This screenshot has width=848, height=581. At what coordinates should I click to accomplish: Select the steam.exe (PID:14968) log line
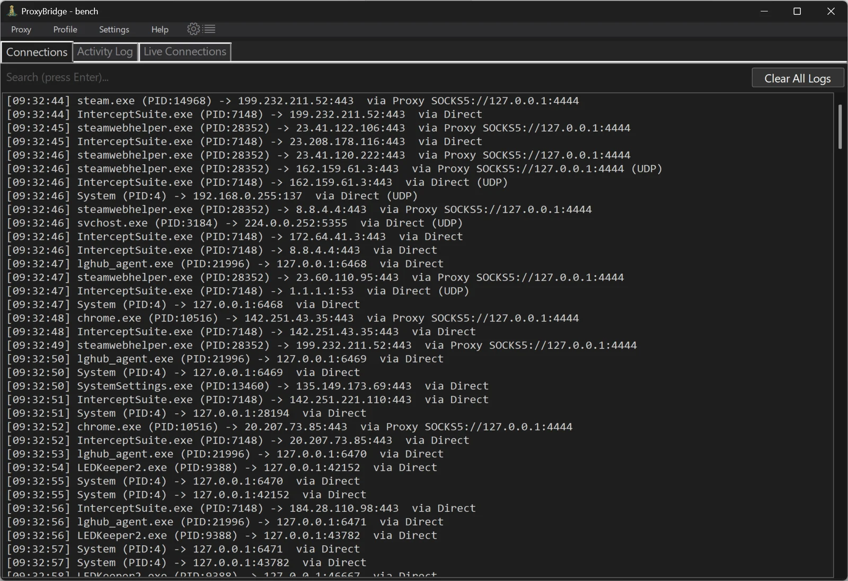pyautogui.click(x=293, y=101)
